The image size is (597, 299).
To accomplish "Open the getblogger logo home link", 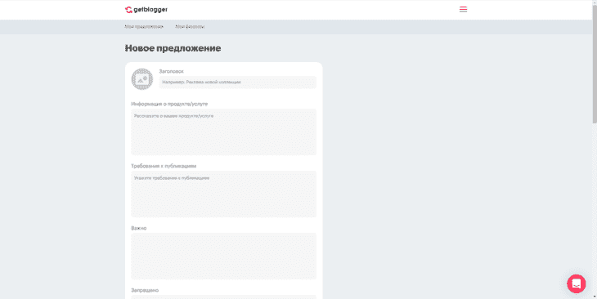I will [x=146, y=10].
